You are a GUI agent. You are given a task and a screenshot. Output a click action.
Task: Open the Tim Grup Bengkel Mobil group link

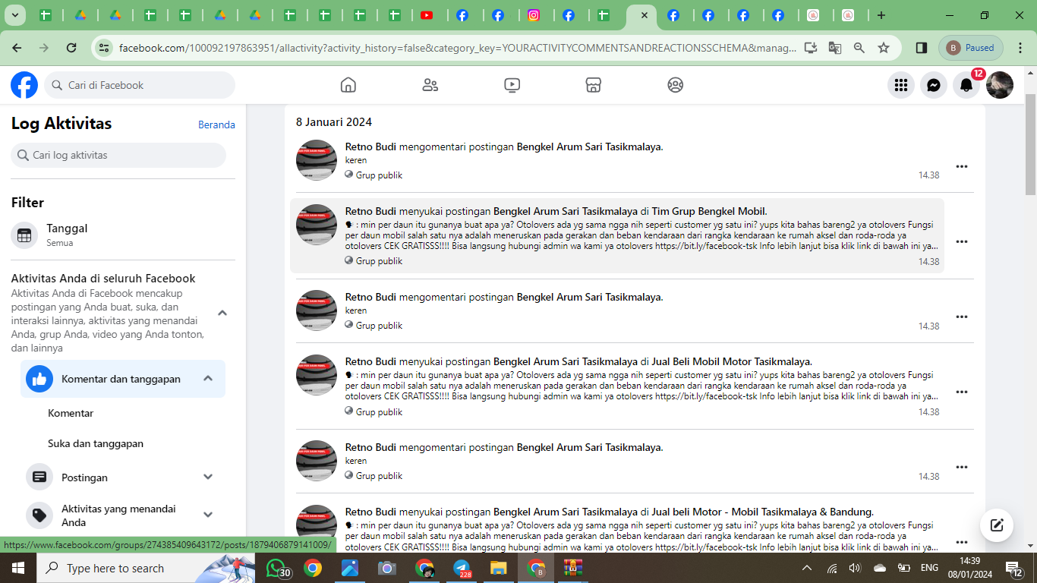tap(708, 211)
